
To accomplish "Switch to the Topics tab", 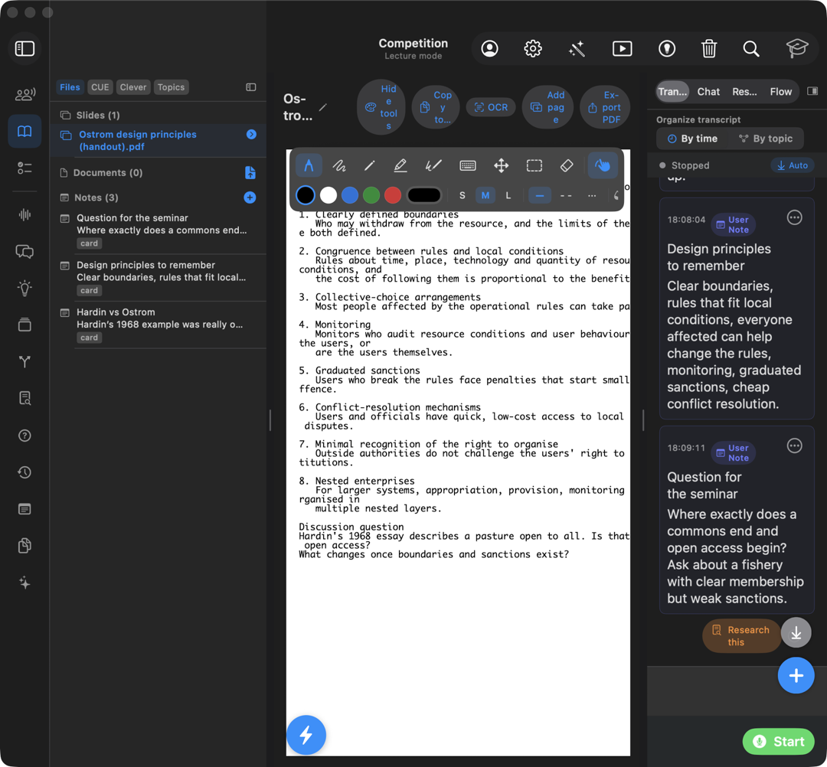I will coord(171,87).
